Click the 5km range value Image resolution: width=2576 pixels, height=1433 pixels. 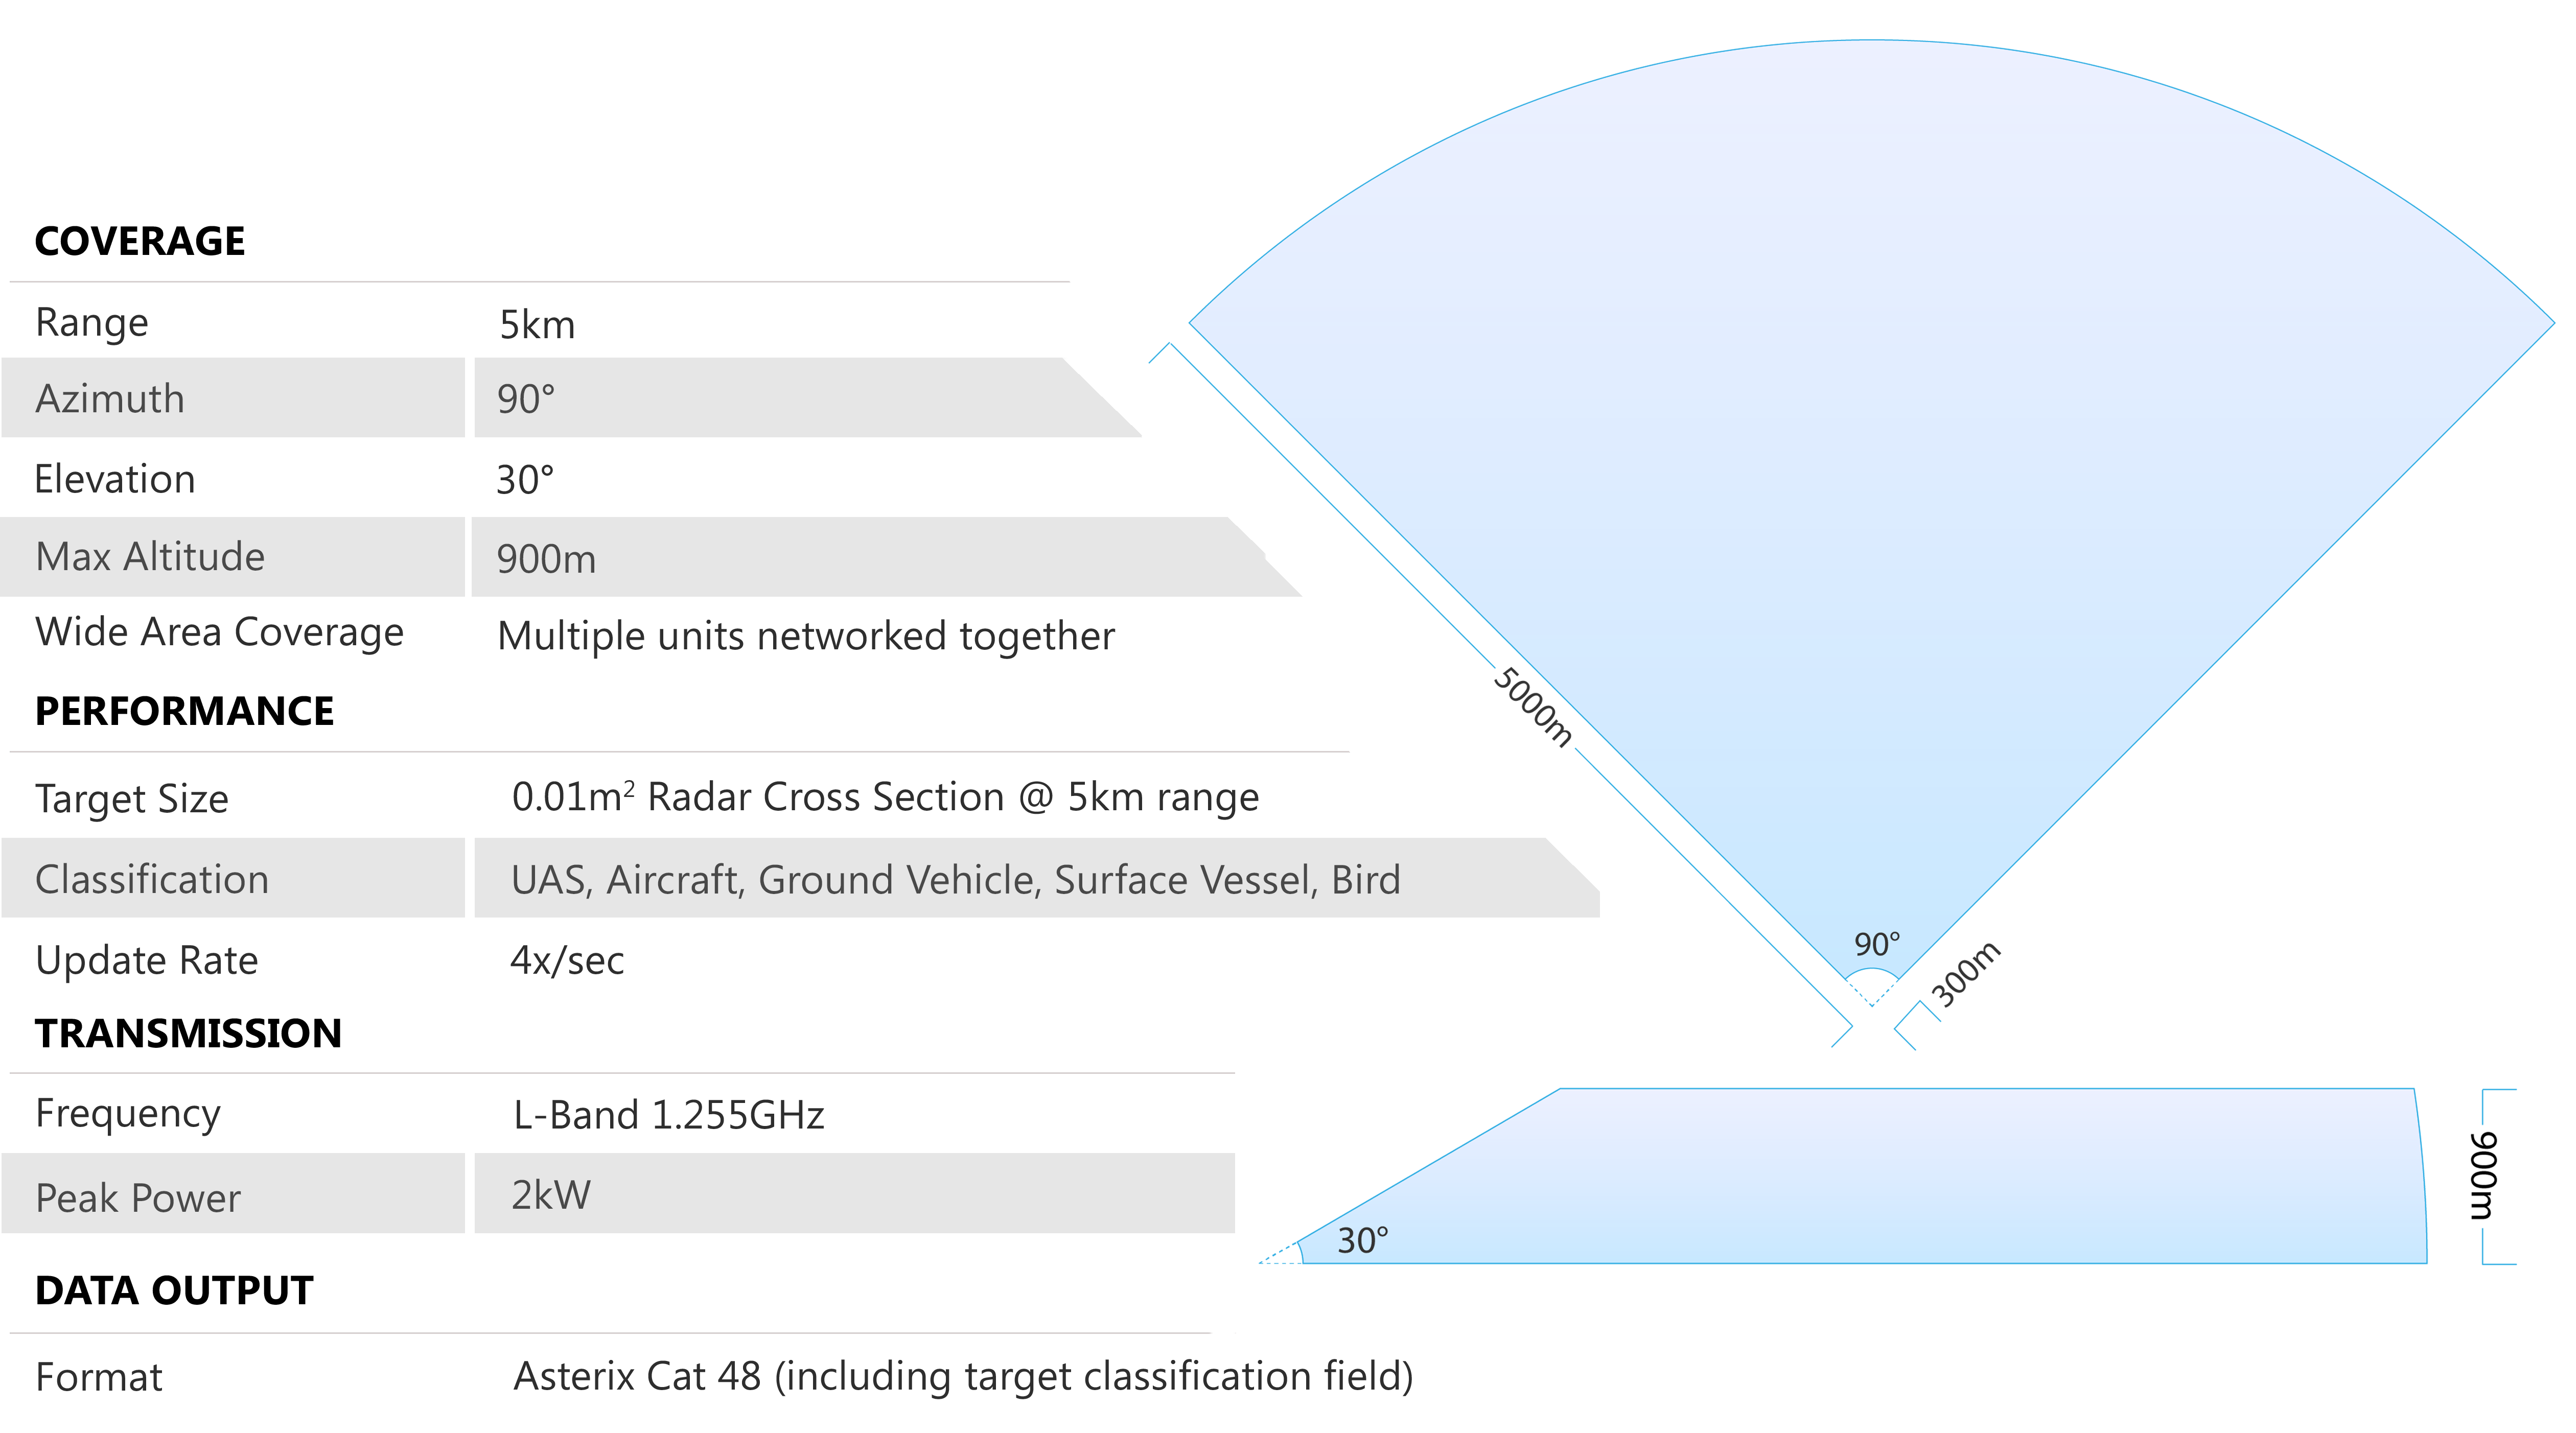(537, 326)
